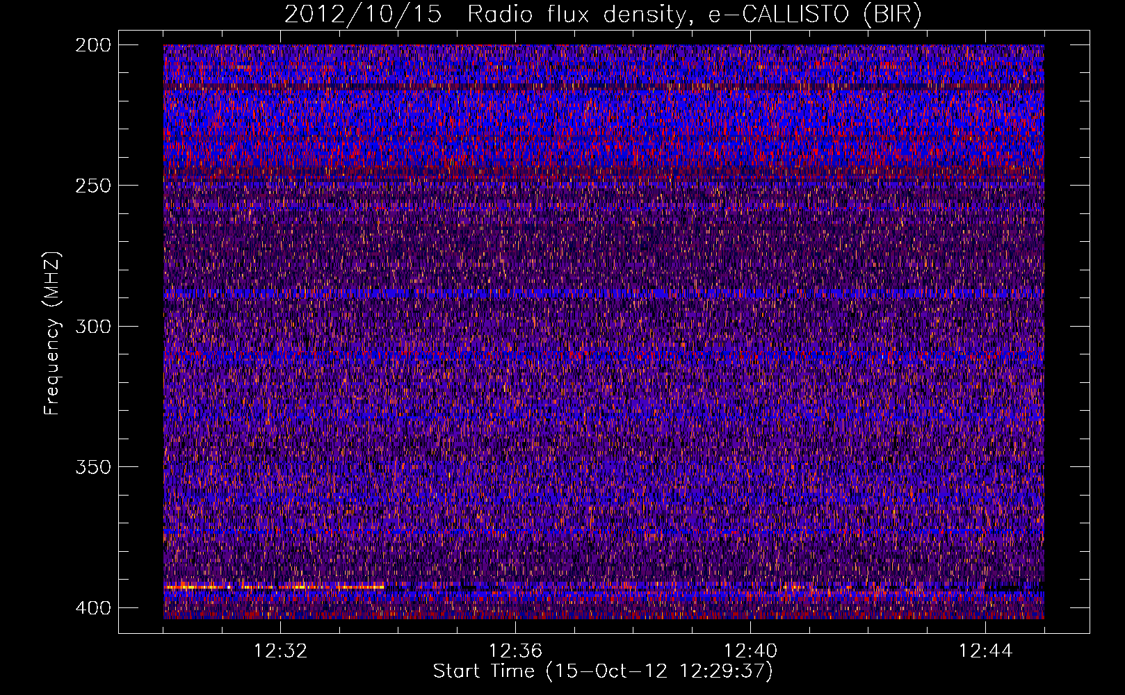Click the bright yellow emission streak near 393 MHz
The width and height of the screenshot is (1125, 695).
pos(275,587)
